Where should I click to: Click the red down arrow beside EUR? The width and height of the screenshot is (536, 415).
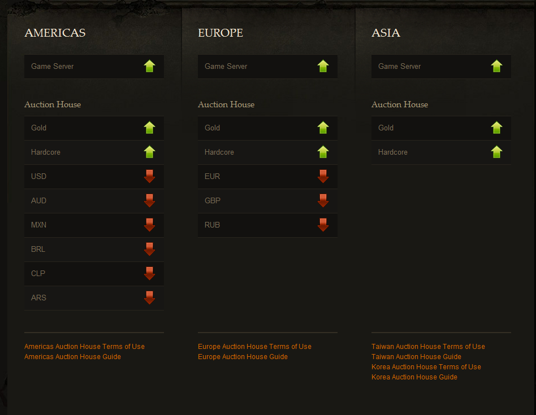323,176
